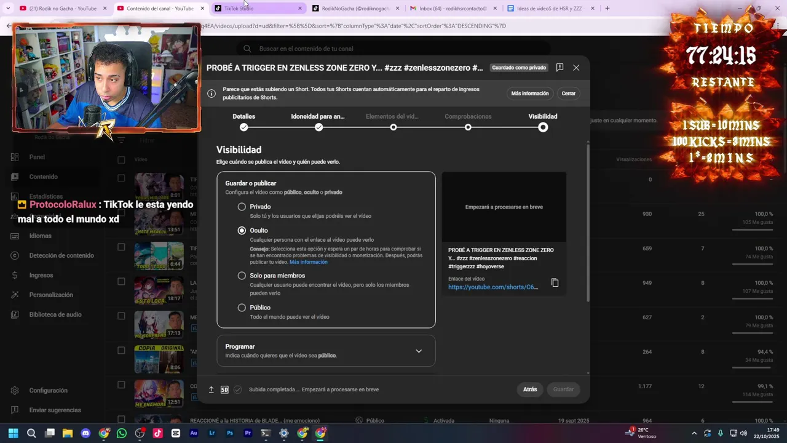Click the info icon in the Shorts notice banner
Viewport: 787px width, 443px height.
(x=212, y=94)
